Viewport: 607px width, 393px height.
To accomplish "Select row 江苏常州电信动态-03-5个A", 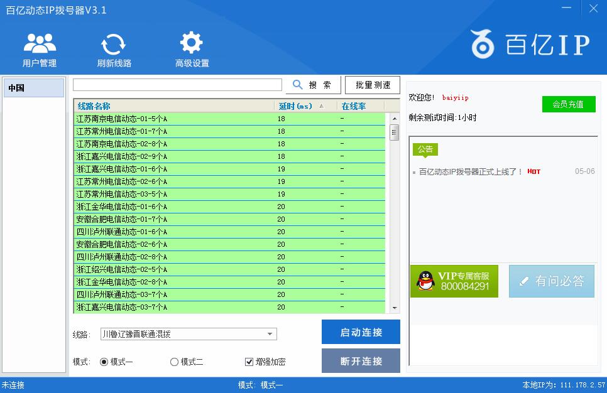I will [x=229, y=194].
